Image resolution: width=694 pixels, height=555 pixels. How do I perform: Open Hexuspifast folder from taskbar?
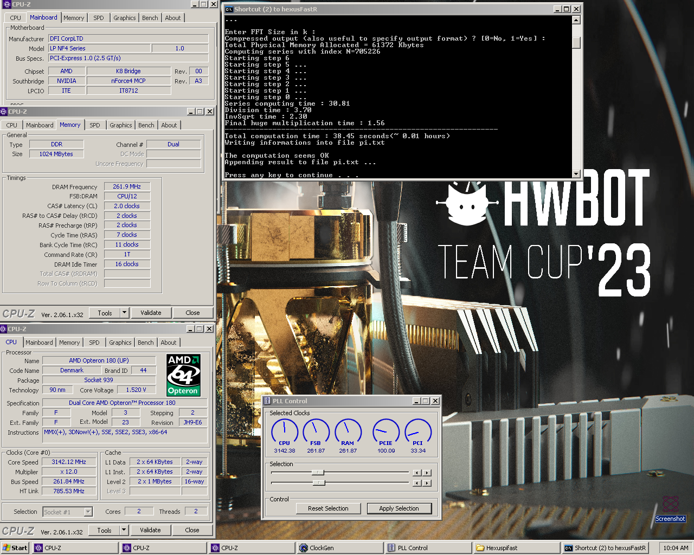(517, 548)
